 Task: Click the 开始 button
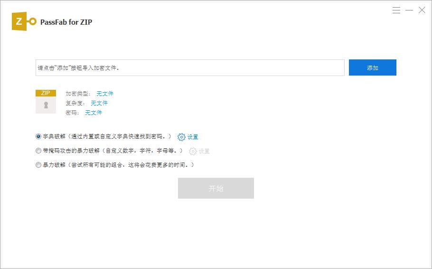pyautogui.click(x=216, y=188)
